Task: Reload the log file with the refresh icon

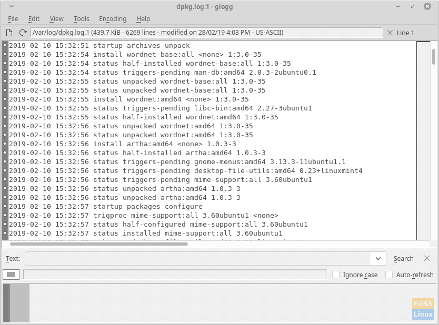Action: coord(23,33)
